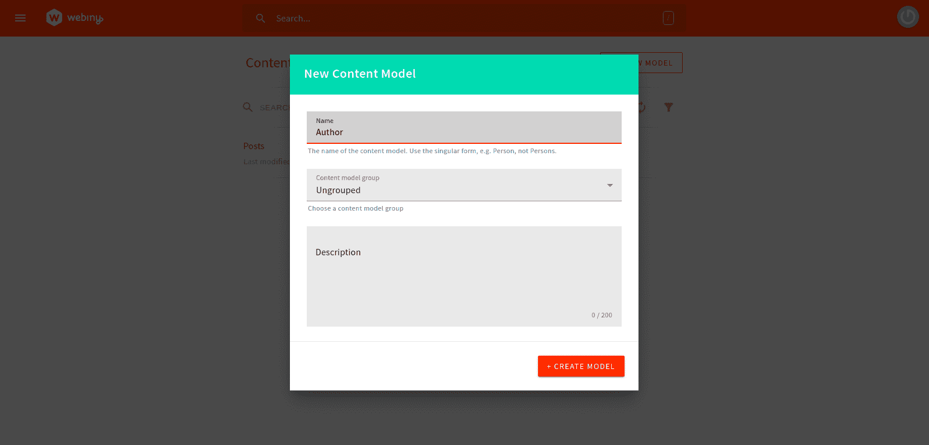Click the magnifier icon beside SEARCH label
The width and height of the screenshot is (929, 445).
[x=248, y=107]
